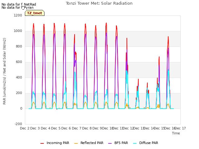Click the Dec 8 x-axis tick label
This screenshot has height=149, width=199.
[87, 128]
